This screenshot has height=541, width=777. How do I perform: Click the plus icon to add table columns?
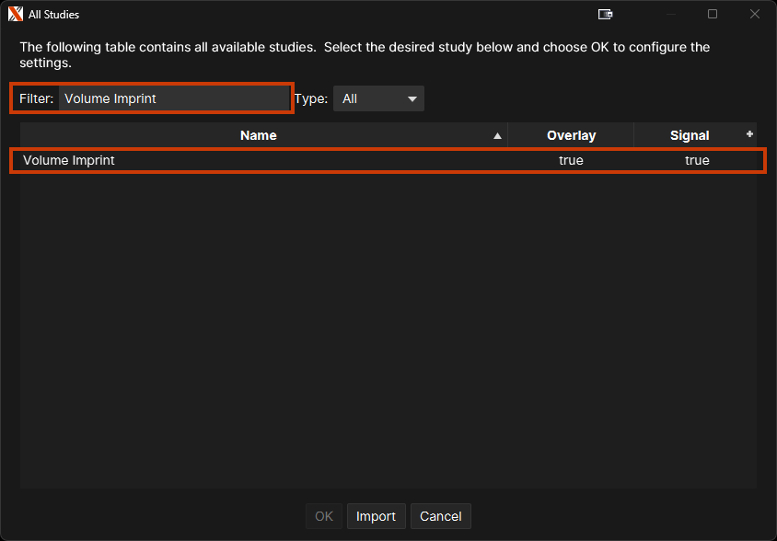pos(749,134)
